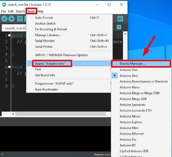Expand the Board "Arduino Uno" submenu

(x=69, y=64)
